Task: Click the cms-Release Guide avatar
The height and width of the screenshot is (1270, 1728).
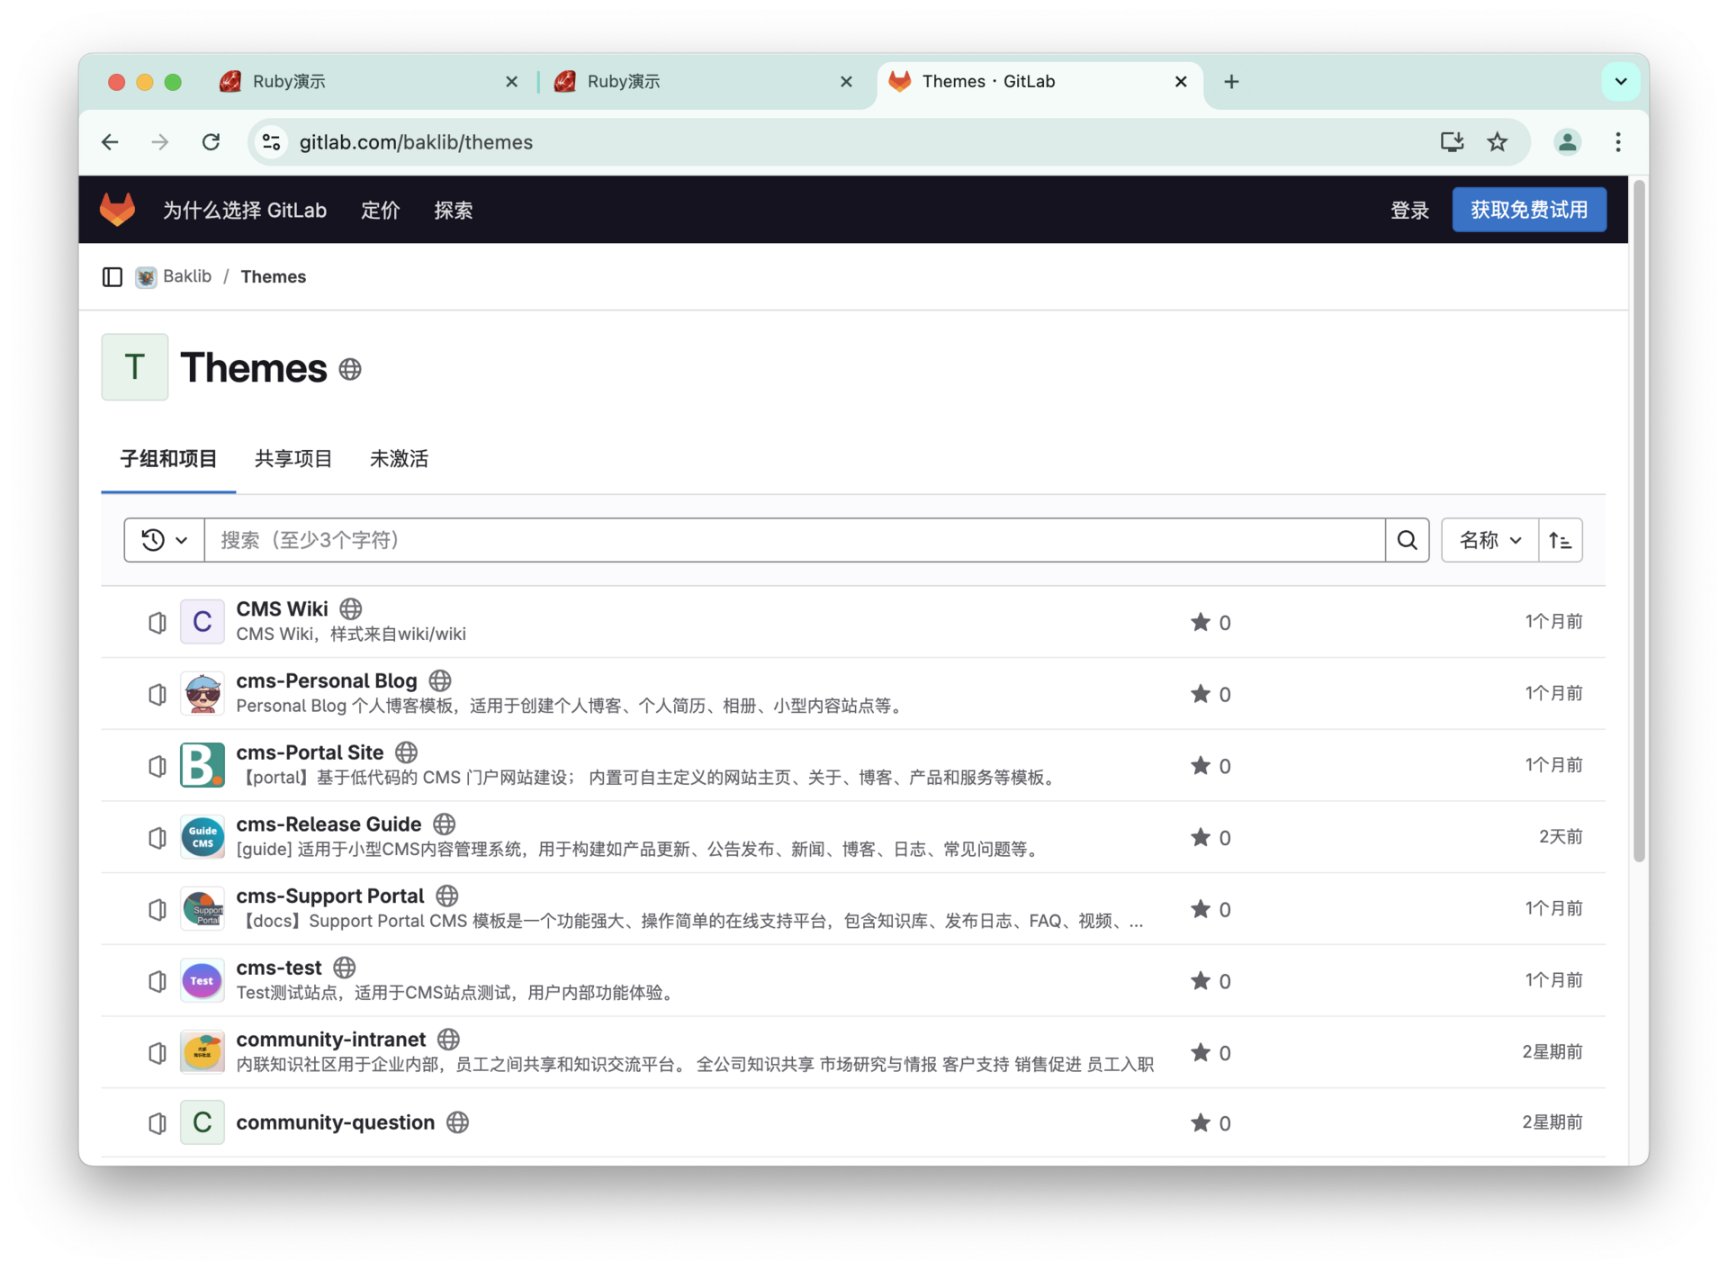Action: 202,837
